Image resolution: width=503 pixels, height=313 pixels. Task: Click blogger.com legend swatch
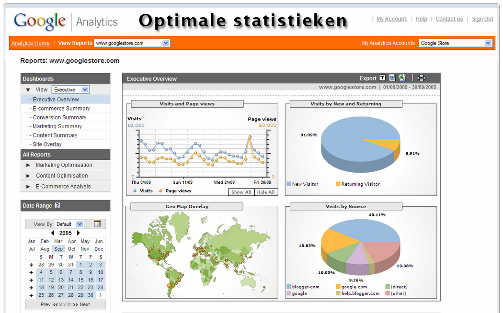click(289, 286)
